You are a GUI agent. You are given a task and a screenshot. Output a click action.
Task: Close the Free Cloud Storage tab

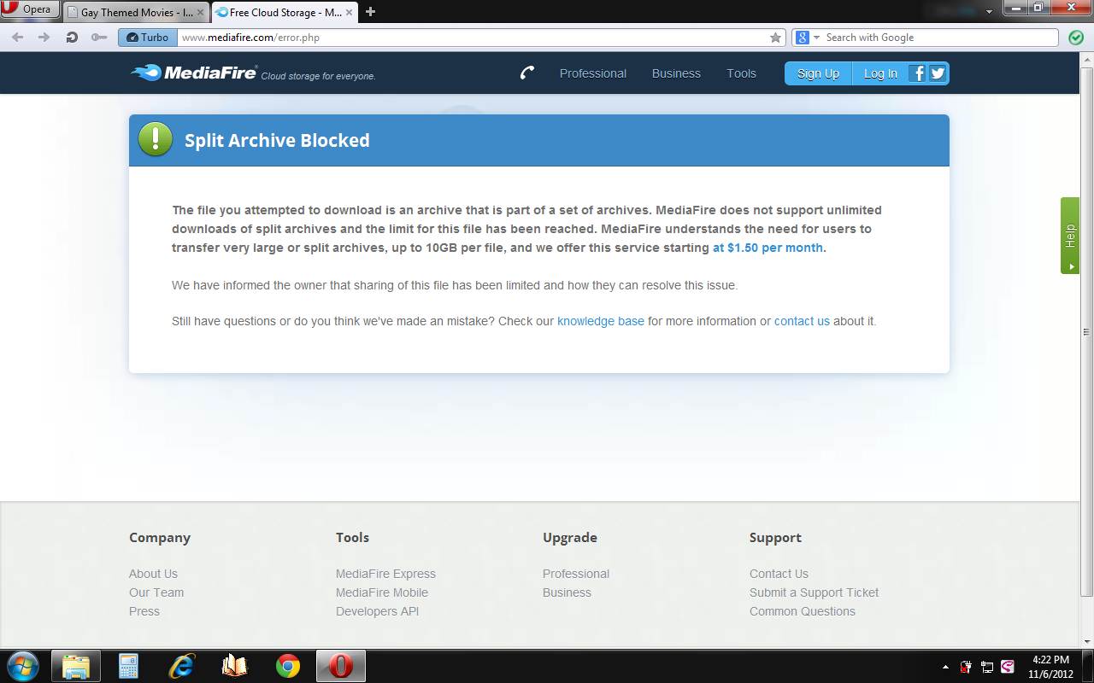350,13
